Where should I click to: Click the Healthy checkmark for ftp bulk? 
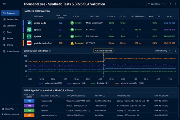click(x=72, y=37)
